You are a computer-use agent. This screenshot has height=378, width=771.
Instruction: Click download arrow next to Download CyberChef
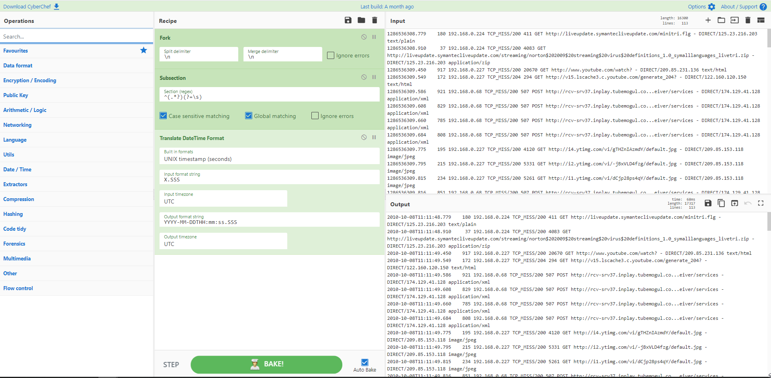[57, 6]
